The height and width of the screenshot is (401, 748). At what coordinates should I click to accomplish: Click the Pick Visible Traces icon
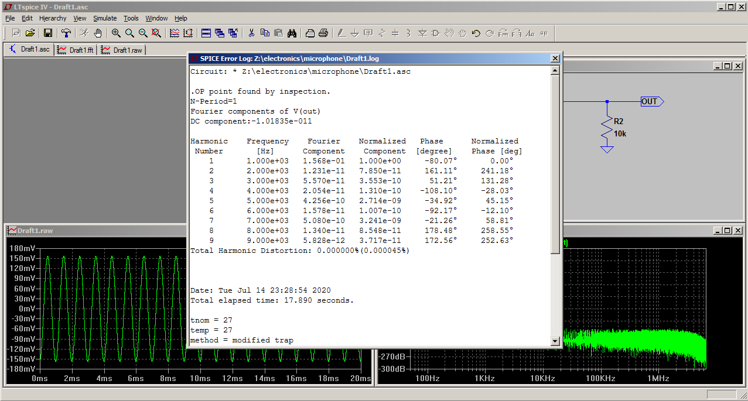(x=175, y=33)
